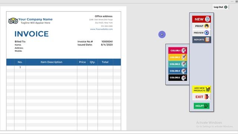
Task: Click the INVOICE heading
Action: [x=32, y=34]
